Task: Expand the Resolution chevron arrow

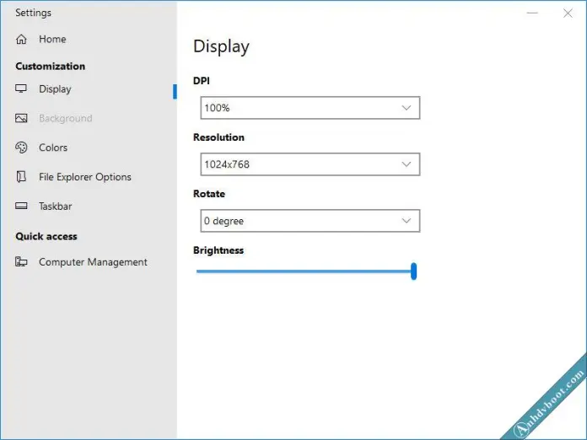Action: (x=407, y=164)
